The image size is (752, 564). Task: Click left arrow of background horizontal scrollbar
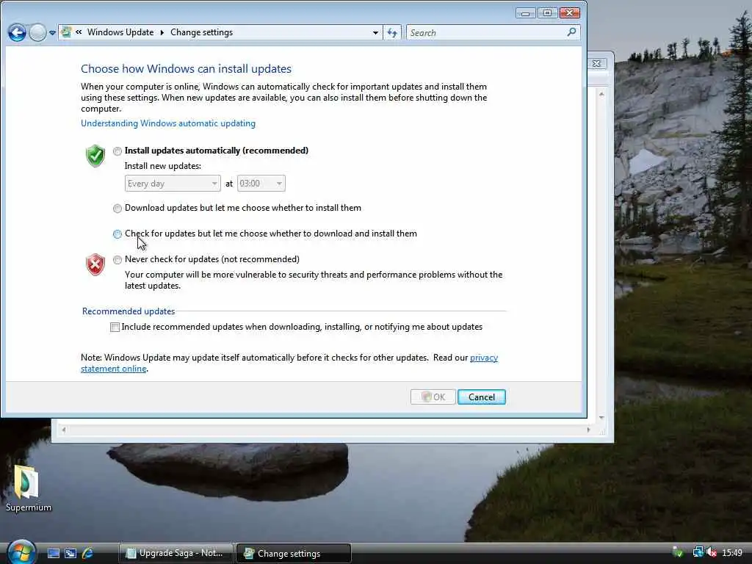(63, 430)
